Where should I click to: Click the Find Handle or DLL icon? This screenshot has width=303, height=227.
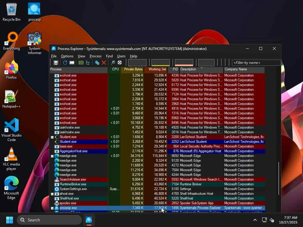click(113, 63)
